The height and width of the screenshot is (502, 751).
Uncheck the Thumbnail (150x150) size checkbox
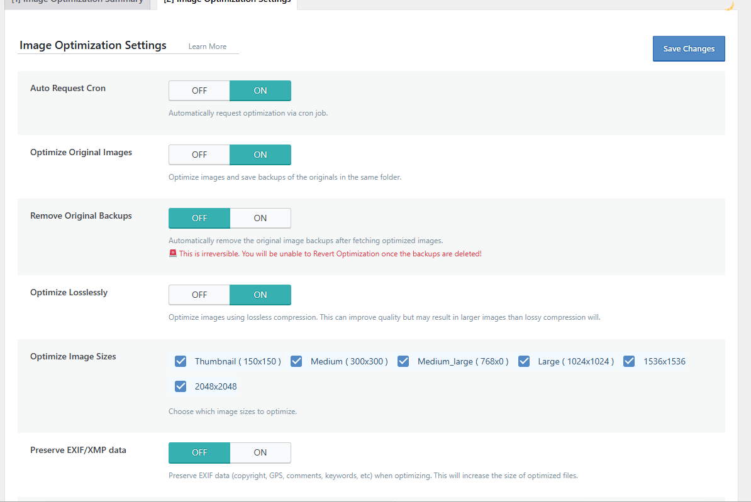coord(181,361)
